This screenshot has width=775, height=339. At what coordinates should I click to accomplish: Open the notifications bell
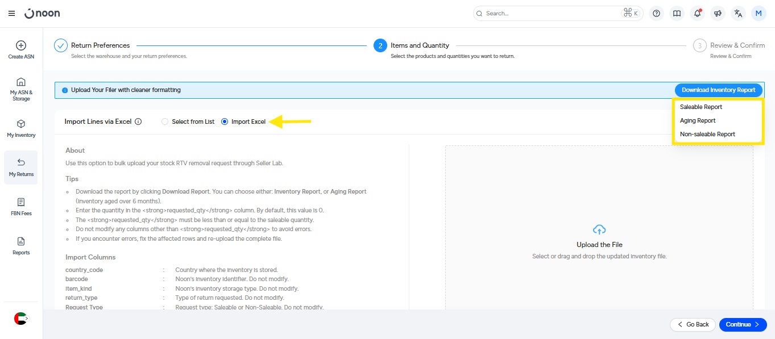click(x=697, y=13)
